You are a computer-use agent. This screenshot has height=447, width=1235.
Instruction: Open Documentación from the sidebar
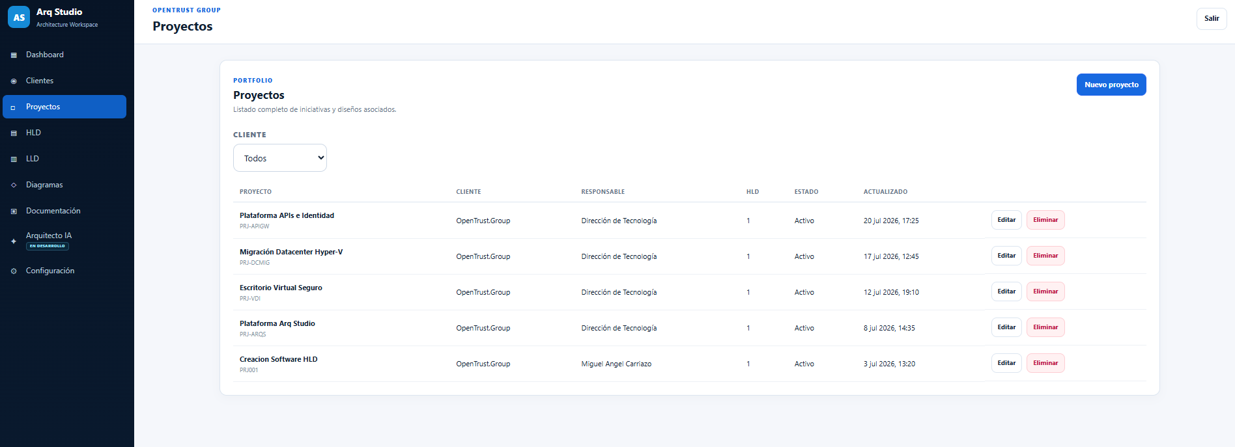click(x=64, y=211)
